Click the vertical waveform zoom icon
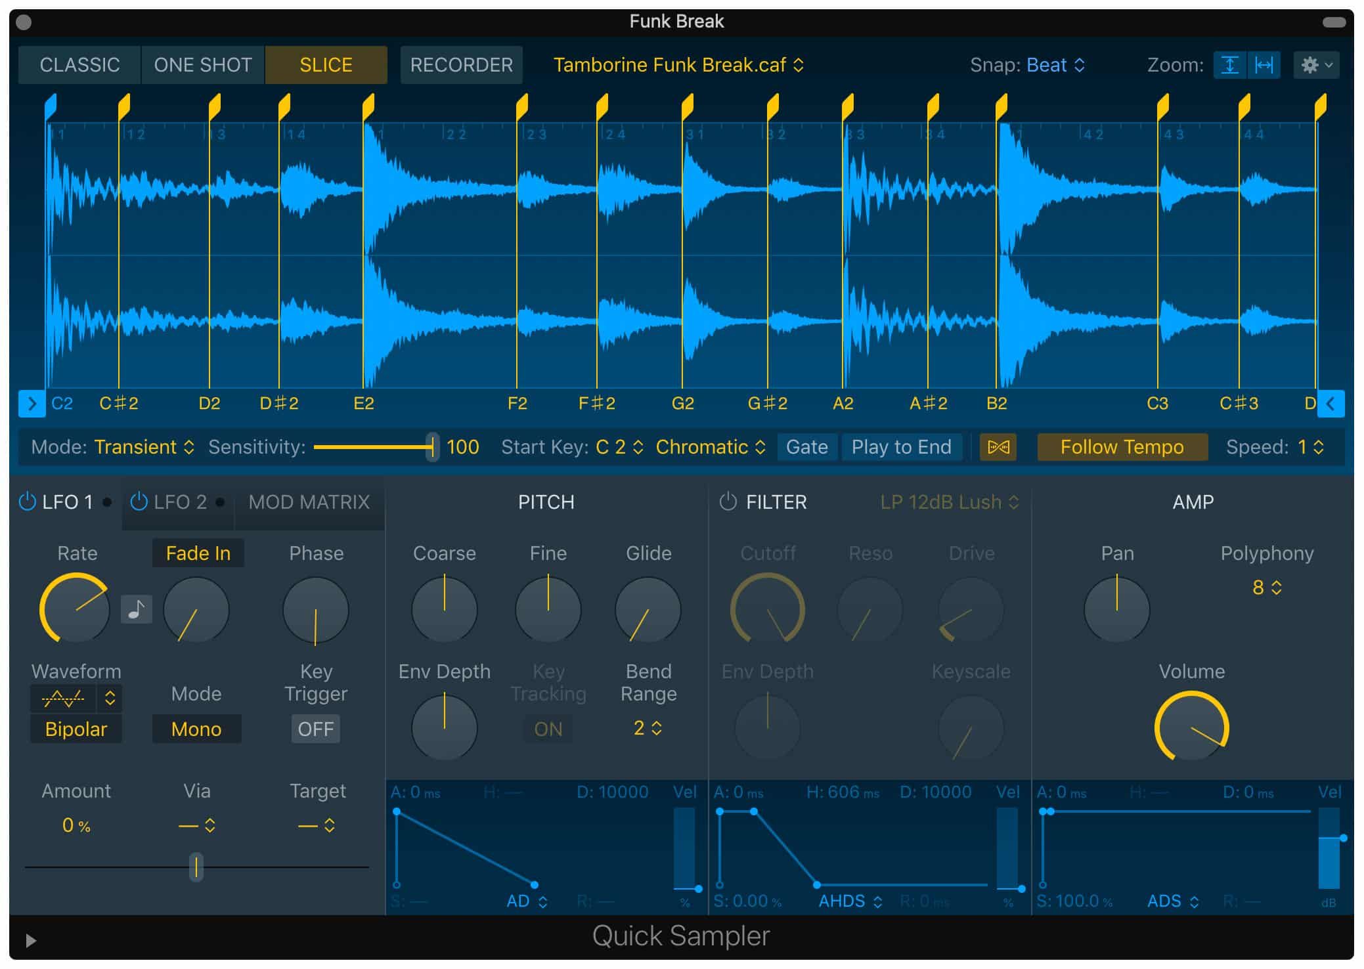This screenshot has width=1364, height=969. (1231, 64)
